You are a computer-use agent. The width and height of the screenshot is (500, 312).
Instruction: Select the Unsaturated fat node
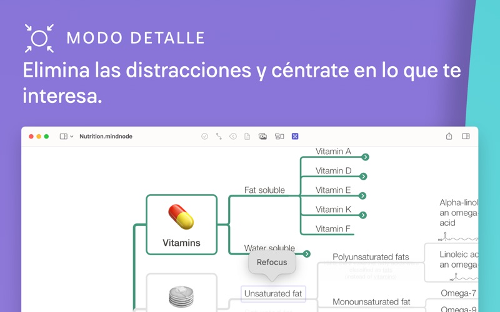[273, 293]
